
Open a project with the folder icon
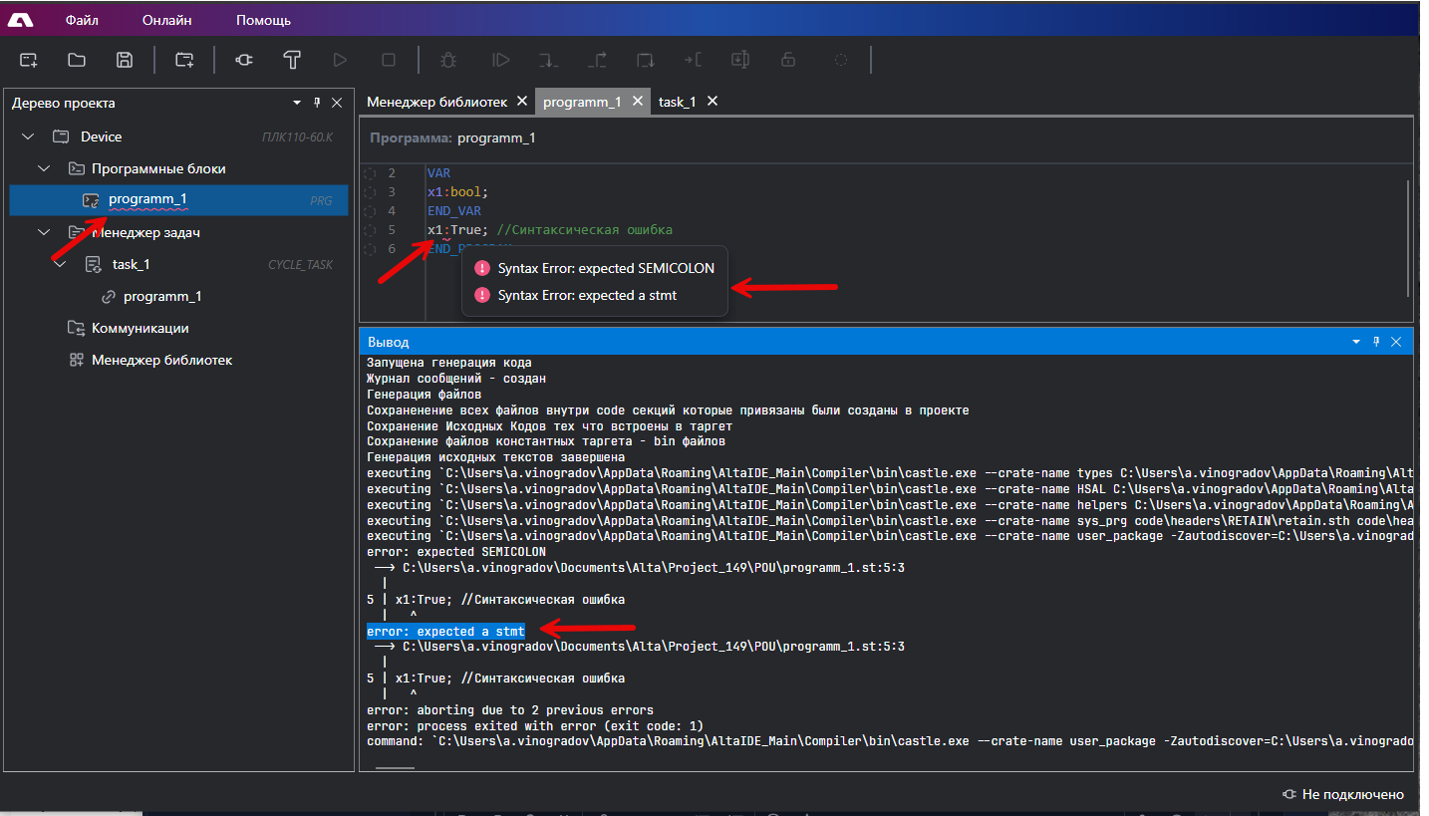(x=77, y=60)
